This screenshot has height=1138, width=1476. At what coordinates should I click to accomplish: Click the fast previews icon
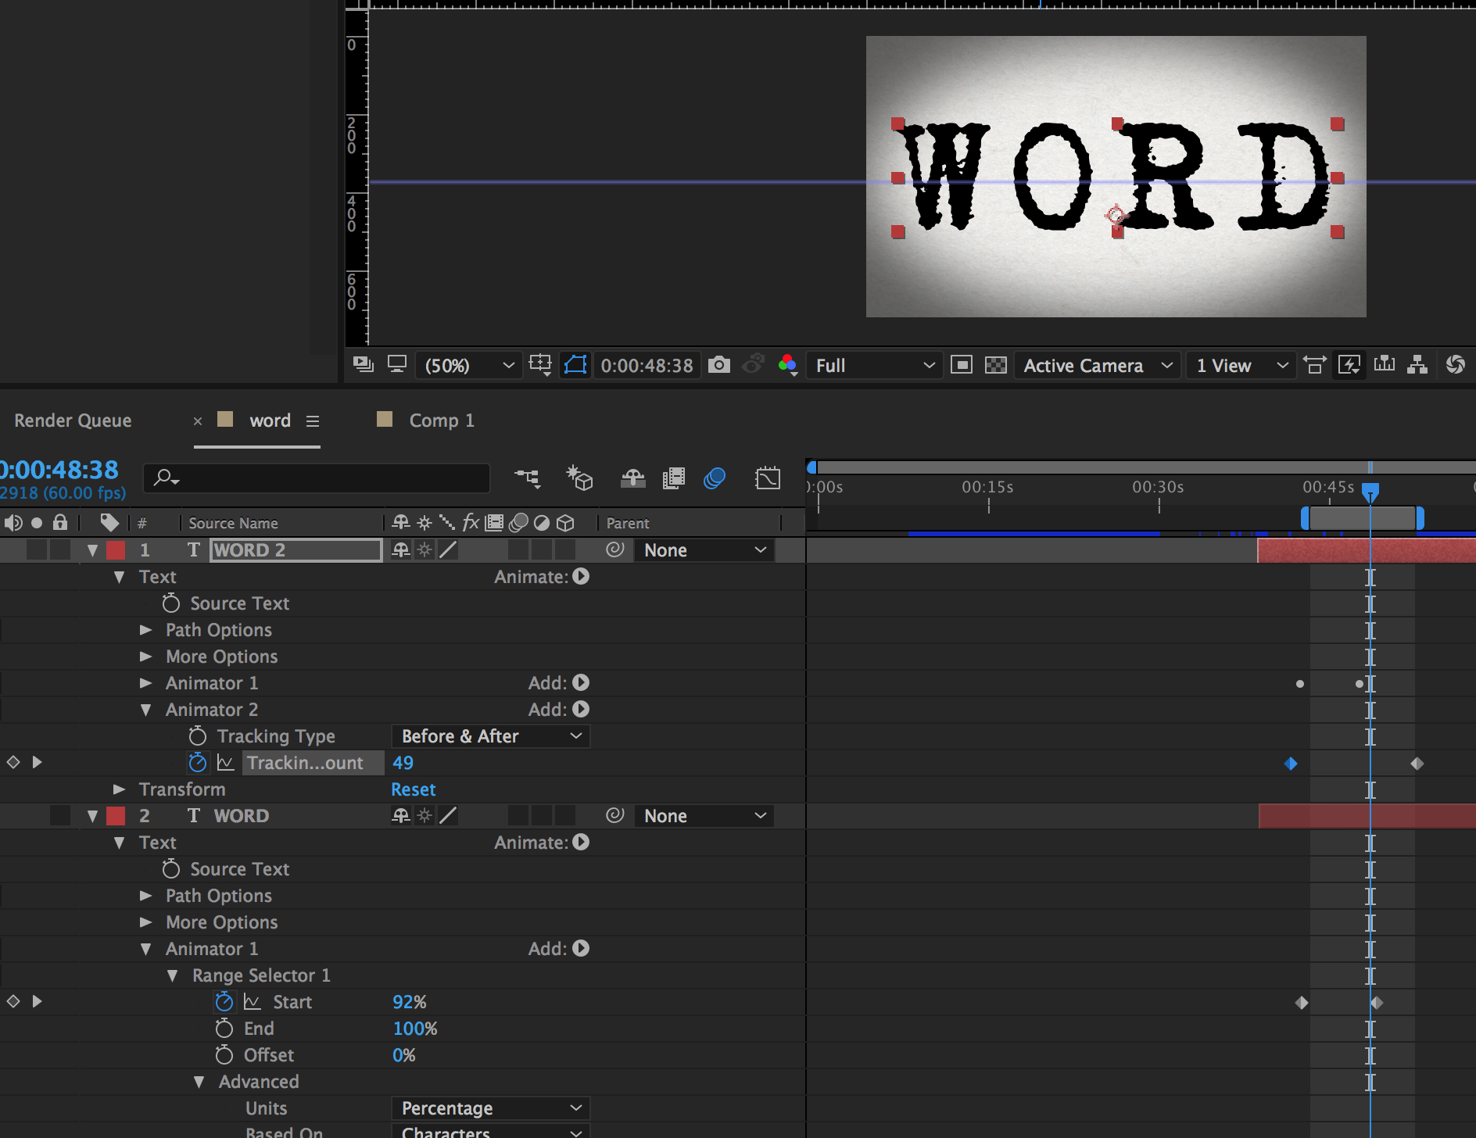click(1349, 364)
